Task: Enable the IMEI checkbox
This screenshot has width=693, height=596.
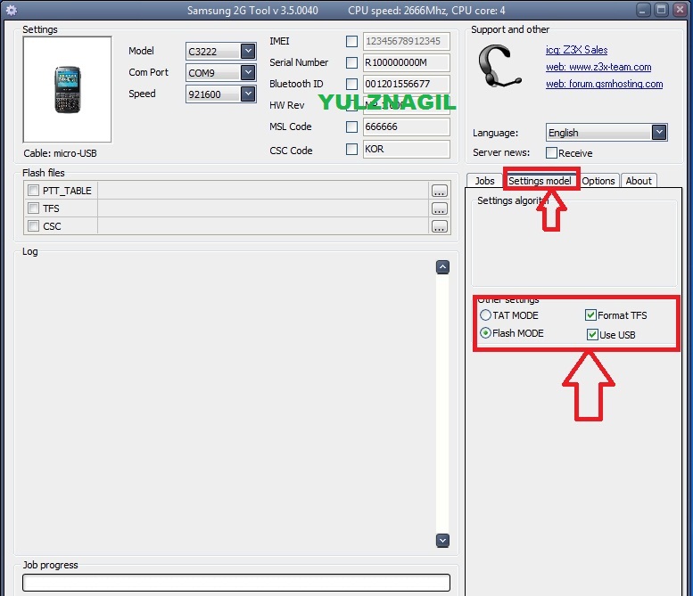Action: coord(351,42)
